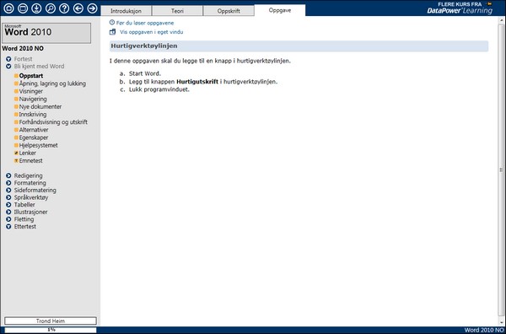506x334 pixels.
Task: Go back with the left arrow icon
Action: pos(78,8)
